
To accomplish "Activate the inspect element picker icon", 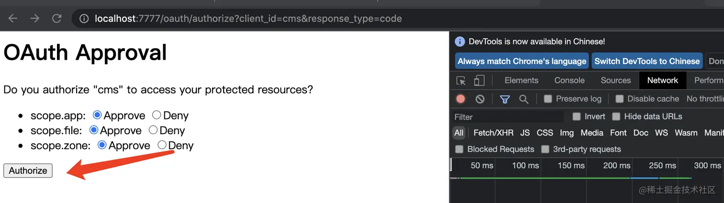I will (x=461, y=80).
